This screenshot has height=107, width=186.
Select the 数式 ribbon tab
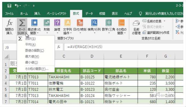coord(76,13)
